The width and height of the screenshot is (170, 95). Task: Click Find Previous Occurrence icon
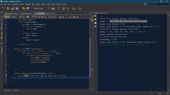tap(36, 17)
